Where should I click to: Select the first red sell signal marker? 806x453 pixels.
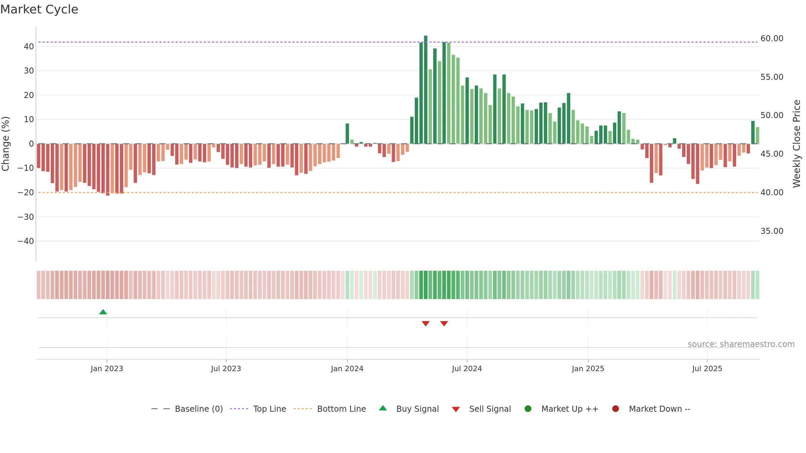(426, 323)
